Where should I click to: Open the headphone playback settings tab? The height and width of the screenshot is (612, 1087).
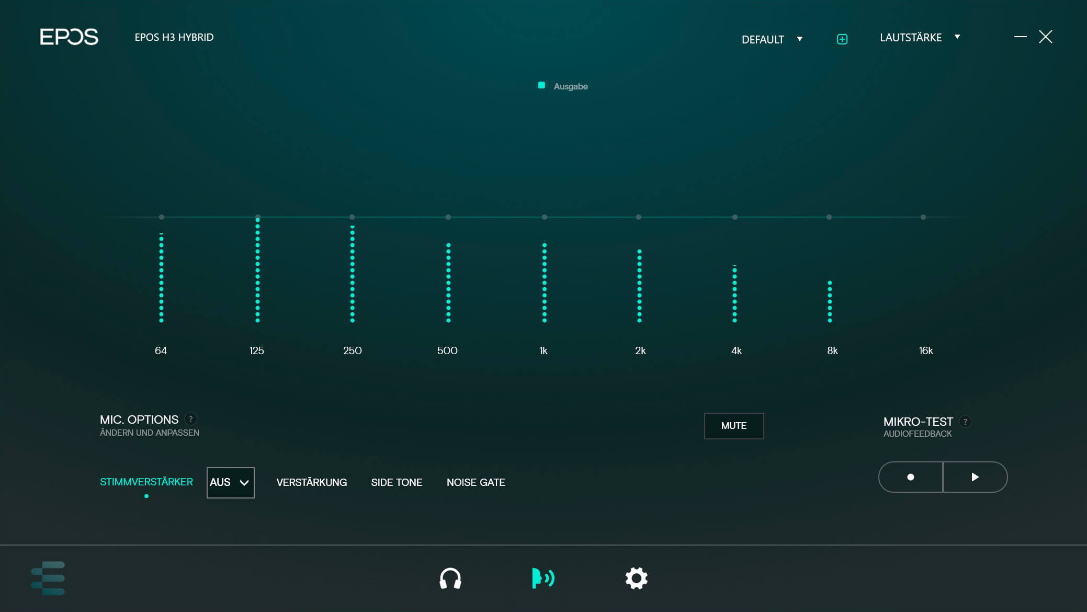click(x=450, y=579)
